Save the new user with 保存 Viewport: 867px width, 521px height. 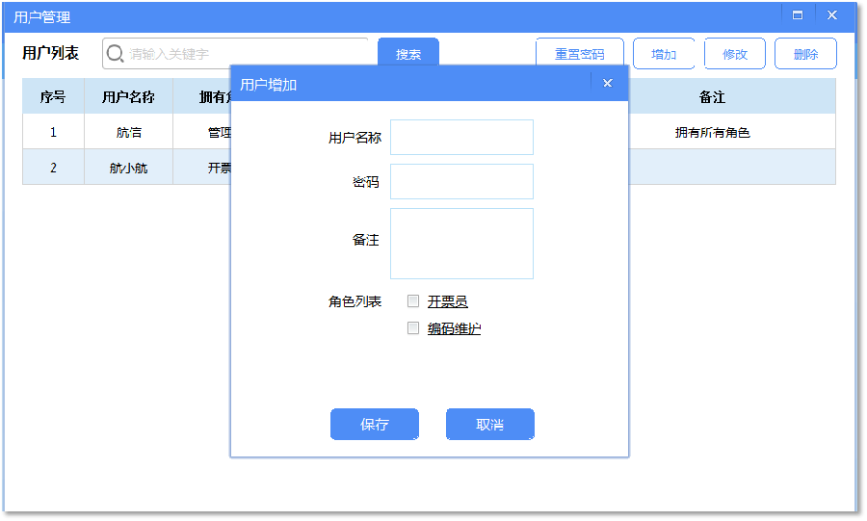(x=375, y=425)
